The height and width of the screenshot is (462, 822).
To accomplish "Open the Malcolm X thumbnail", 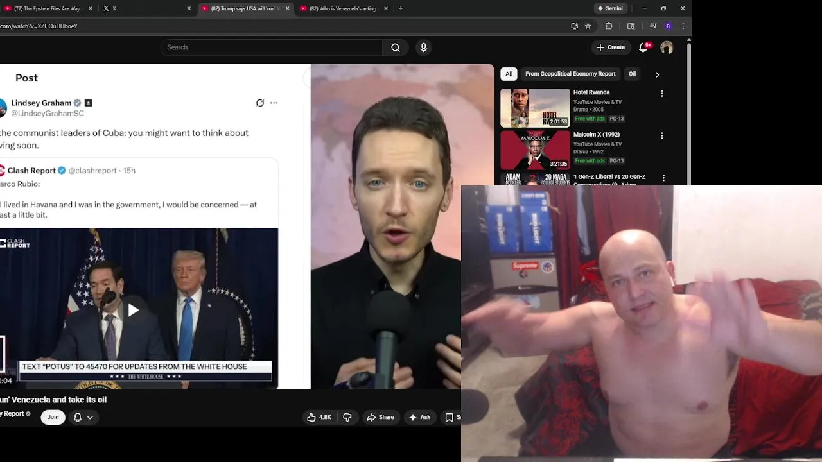I will tap(535, 150).
